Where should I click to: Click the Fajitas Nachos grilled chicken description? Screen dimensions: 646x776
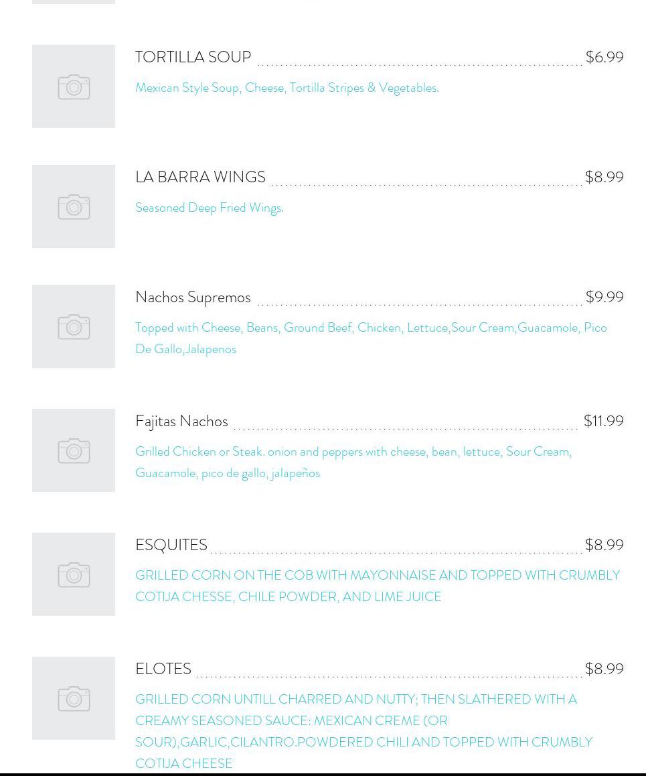point(353,462)
